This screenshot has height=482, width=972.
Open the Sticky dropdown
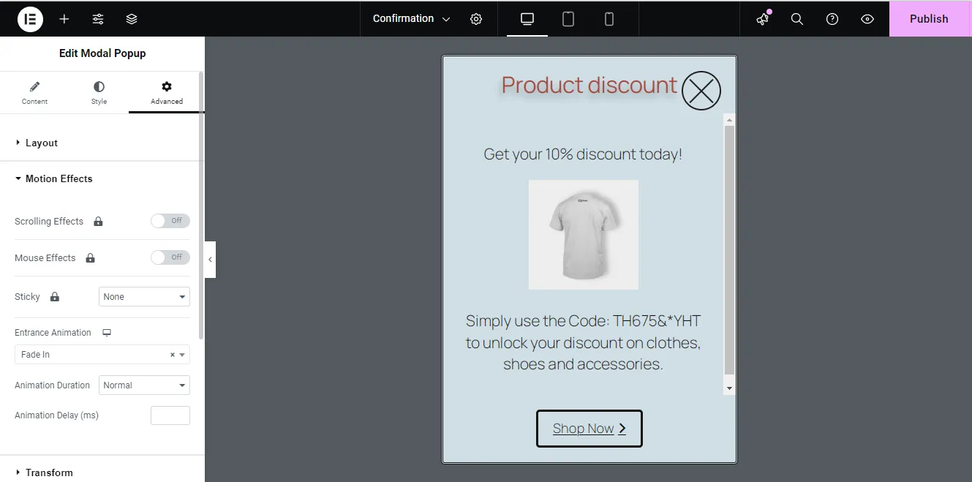tap(144, 297)
